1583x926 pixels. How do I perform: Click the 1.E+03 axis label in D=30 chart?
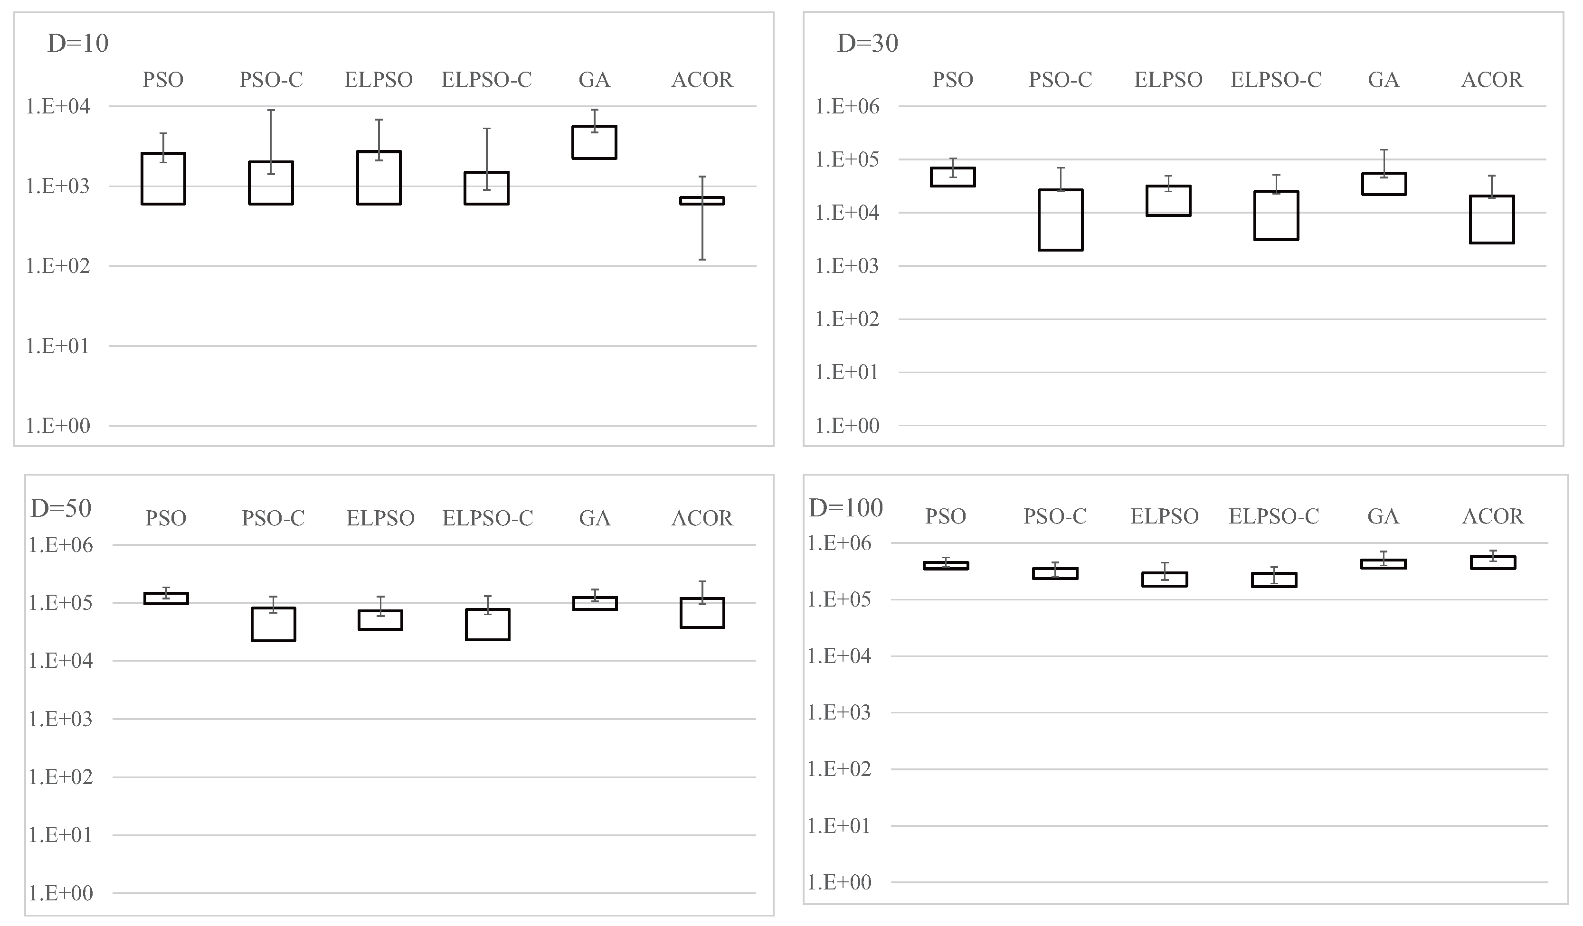pyautogui.click(x=847, y=266)
